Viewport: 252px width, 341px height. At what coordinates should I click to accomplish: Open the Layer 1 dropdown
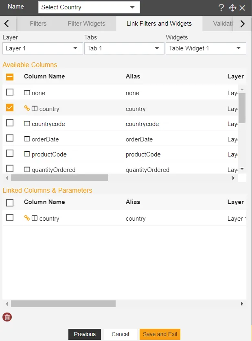(x=42, y=48)
